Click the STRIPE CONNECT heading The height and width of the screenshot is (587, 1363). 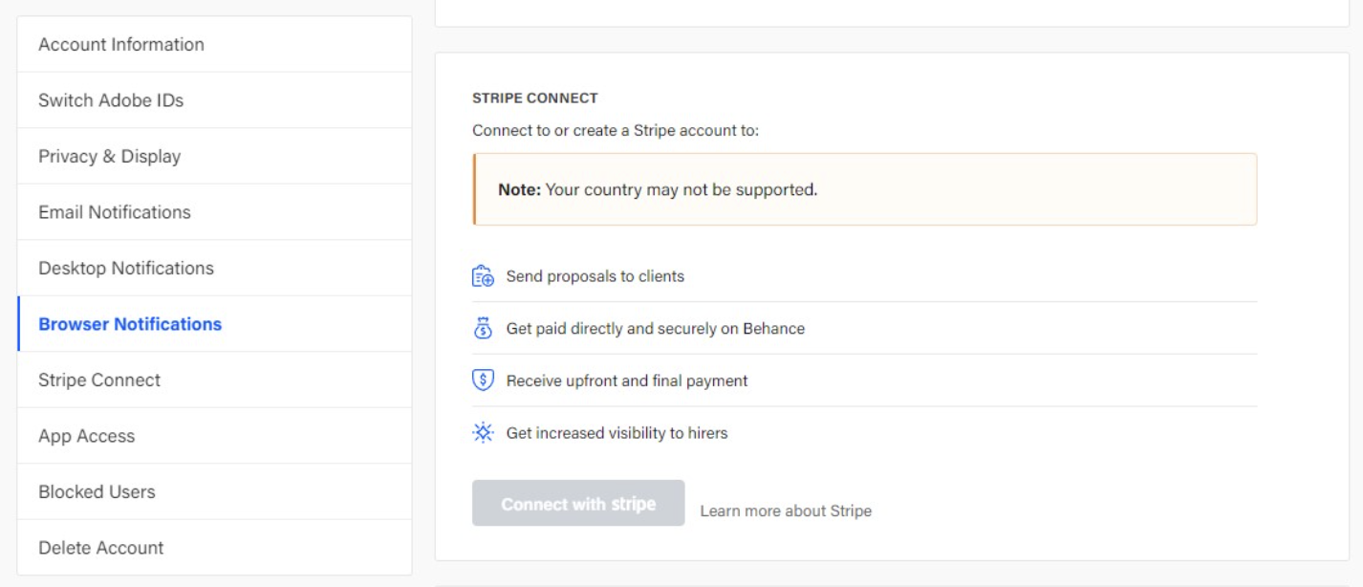coord(535,98)
